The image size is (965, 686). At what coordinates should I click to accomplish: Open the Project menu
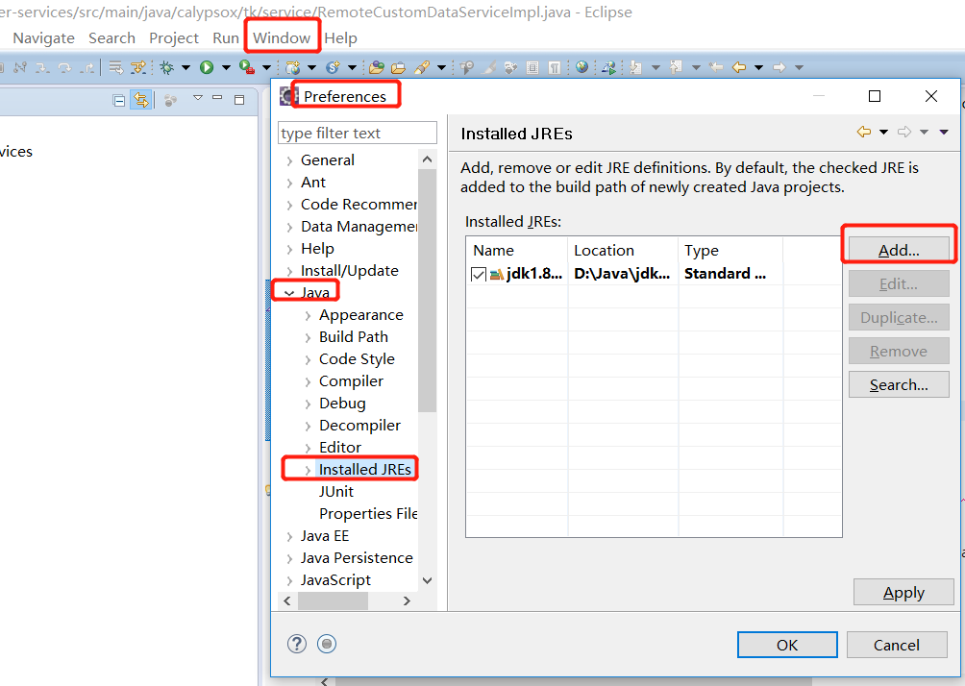click(174, 38)
